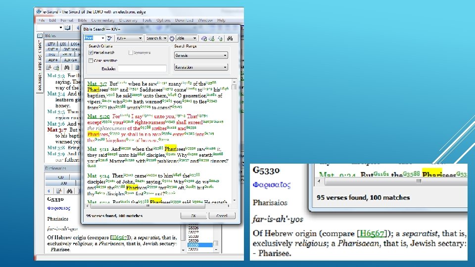Open the Bible scope dropdown in search toolbar
The height and width of the screenshot is (267, 475).
[x=194, y=39]
